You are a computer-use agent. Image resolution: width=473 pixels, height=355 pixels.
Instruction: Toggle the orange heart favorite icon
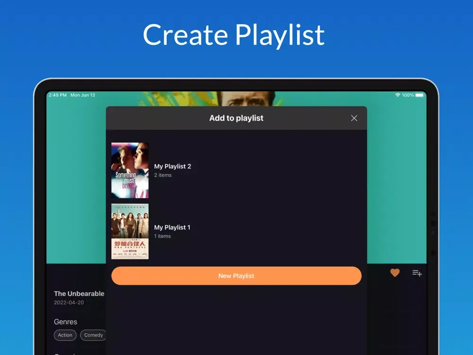394,273
